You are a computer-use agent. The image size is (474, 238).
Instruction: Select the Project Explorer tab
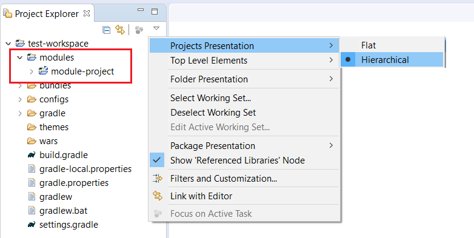pyautogui.click(x=47, y=13)
